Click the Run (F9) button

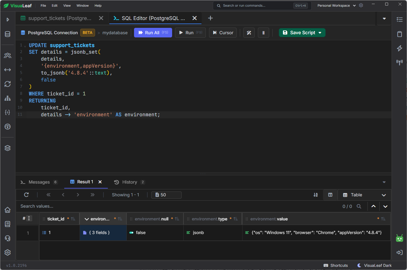click(x=190, y=33)
